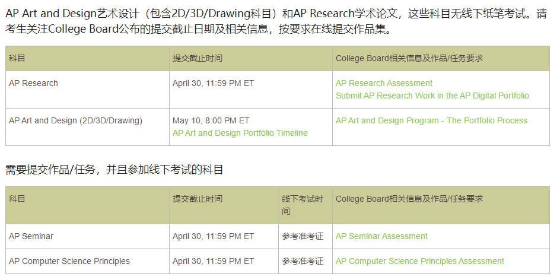Open AP Art and Design Portfolio Timeline link
Viewport: 560px width, 280px height.
[x=240, y=133]
